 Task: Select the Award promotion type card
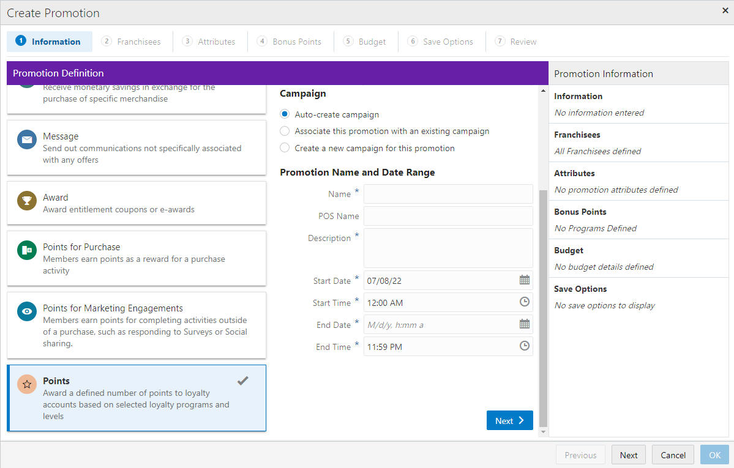[137, 203]
